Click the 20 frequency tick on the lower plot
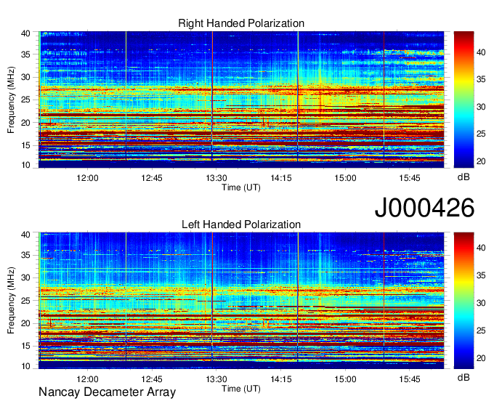The width and height of the screenshot is (494, 401). coord(25,323)
